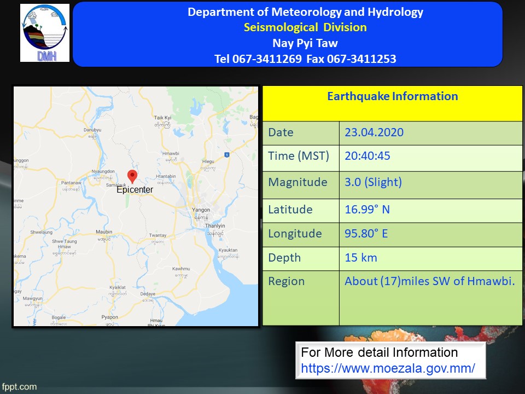525x394 pixels.
Task: Click the Seismological Division yellow heading
Action: coord(305,27)
